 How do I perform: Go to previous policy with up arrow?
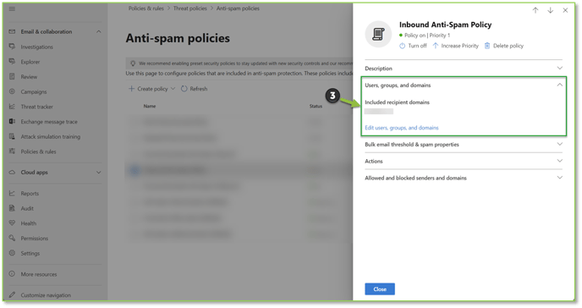[x=535, y=10]
